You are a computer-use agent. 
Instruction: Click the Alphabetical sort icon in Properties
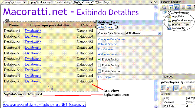point(169,88)
